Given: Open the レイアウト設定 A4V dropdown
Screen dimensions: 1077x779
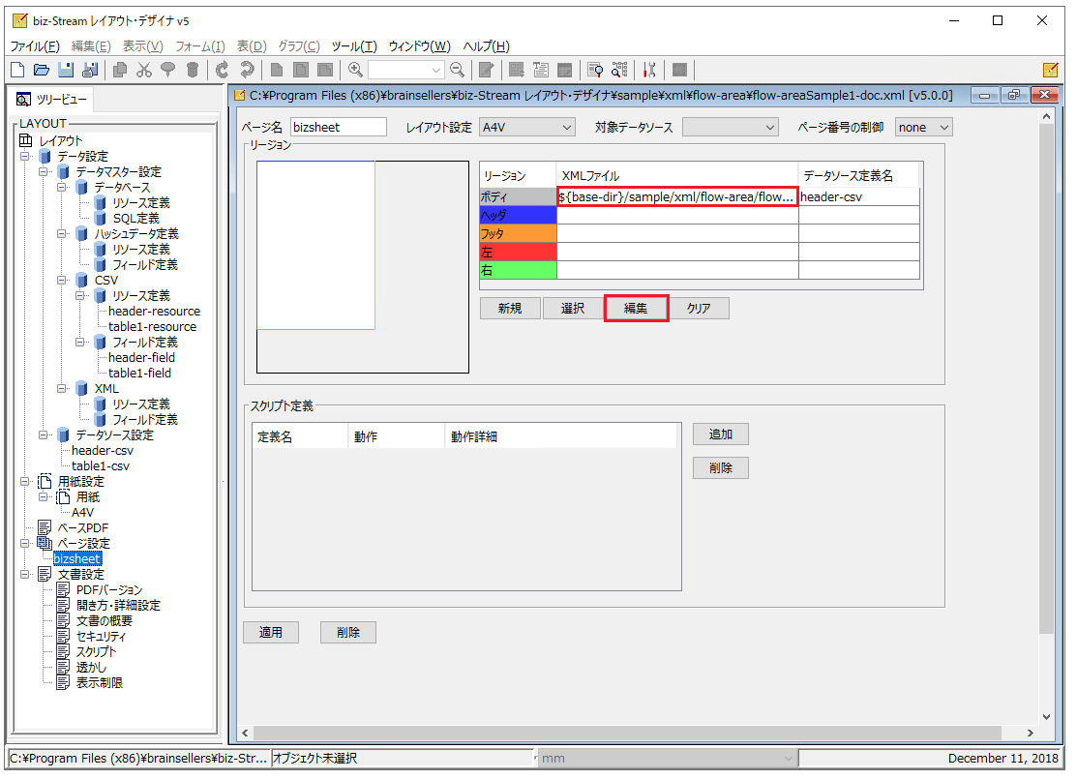Looking at the screenshot, I should pyautogui.click(x=526, y=127).
